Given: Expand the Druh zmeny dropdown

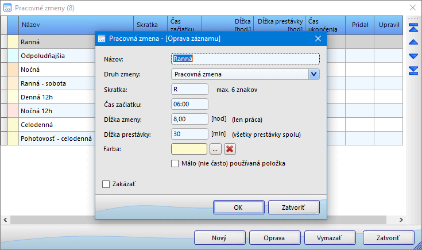Looking at the screenshot, I should pyautogui.click(x=313, y=74).
